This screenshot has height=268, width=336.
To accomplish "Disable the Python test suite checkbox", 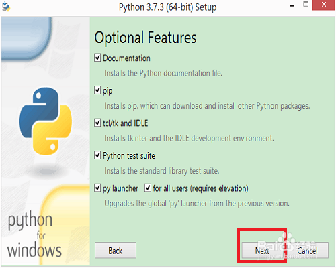I will click(97, 155).
